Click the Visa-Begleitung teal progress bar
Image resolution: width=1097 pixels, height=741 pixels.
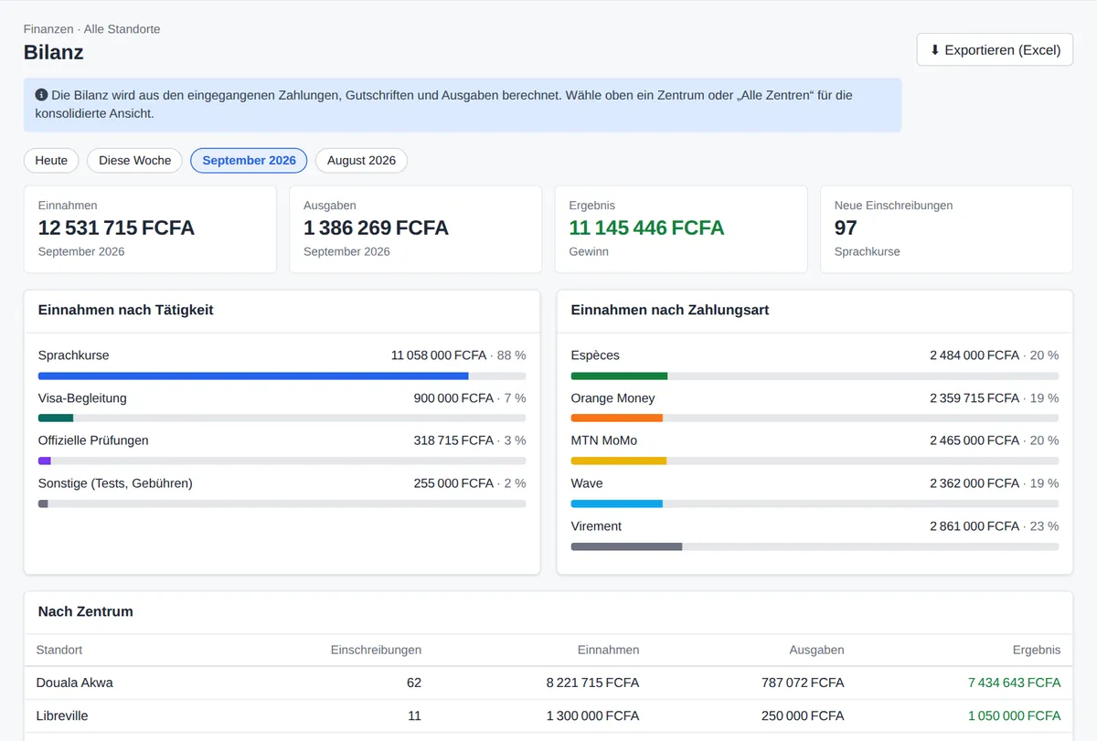click(56, 418)
